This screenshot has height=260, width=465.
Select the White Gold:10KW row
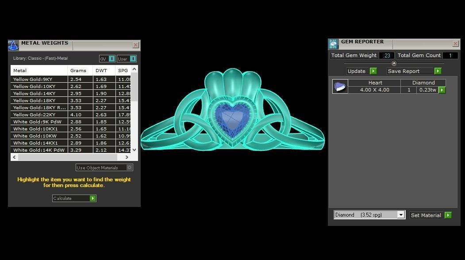pos(71,136)
